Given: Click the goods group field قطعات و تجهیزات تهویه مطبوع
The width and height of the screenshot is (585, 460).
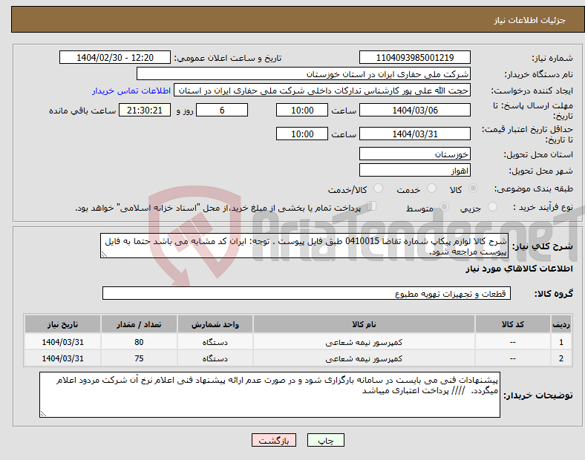Looking at the screenshot, I should click(307, 293).
